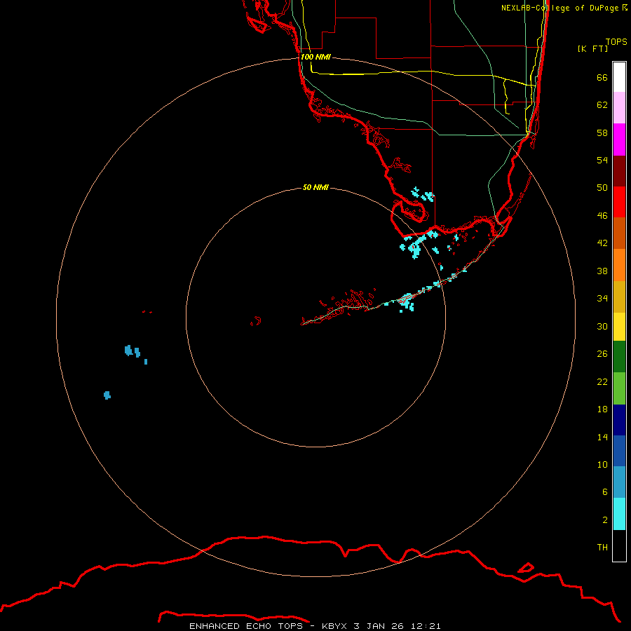Select the magenta legend color block

pyautogui.click(x=619, y=140)
